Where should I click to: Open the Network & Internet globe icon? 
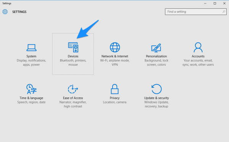tap(115, 47)
